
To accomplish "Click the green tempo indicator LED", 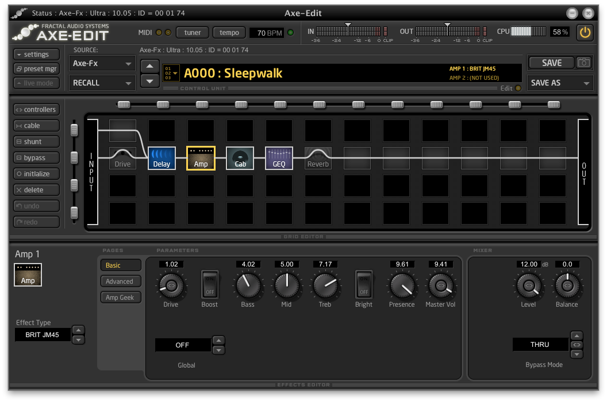I will click(291, 33).
